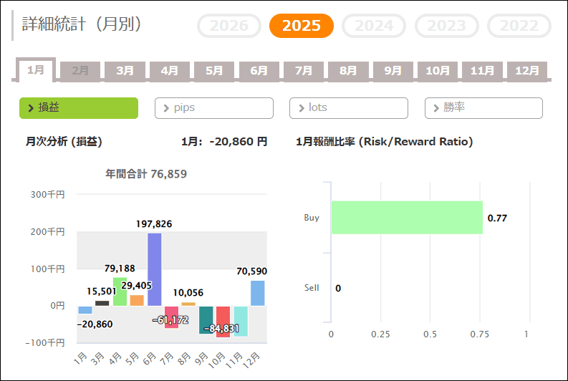Select the 2026 year pill
The height and width of the screenshot is (381, 568).
click(229, 26)
